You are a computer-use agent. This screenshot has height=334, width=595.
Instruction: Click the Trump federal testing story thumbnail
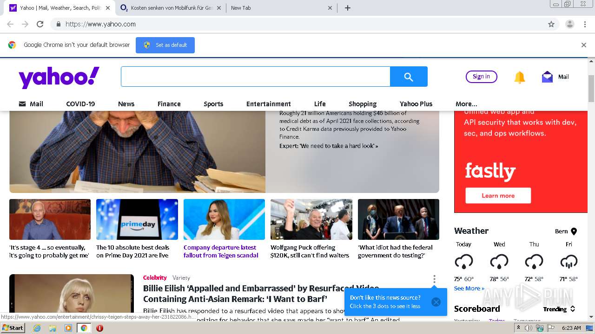[398, 219]
